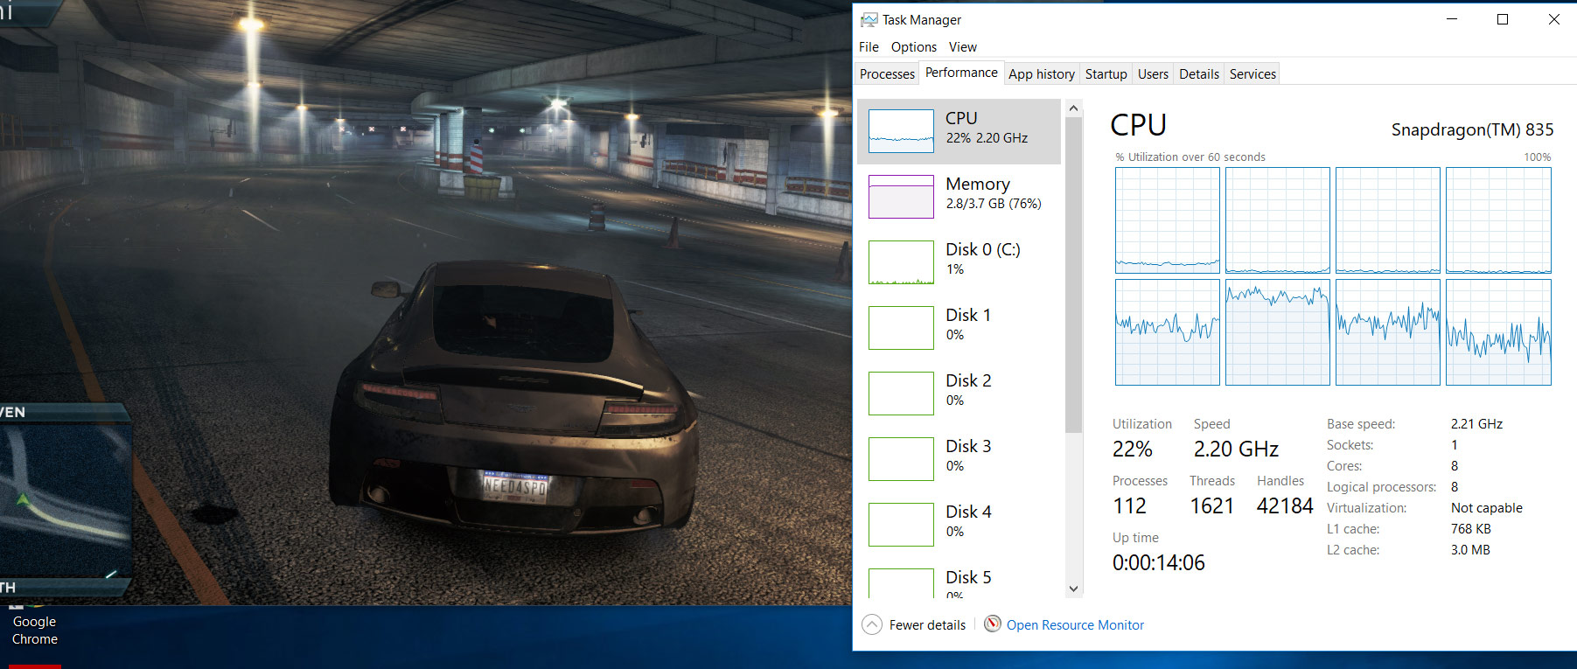Switch to the Processes tab
Viewport: 1577px width, 669px height.
point(887,74)
